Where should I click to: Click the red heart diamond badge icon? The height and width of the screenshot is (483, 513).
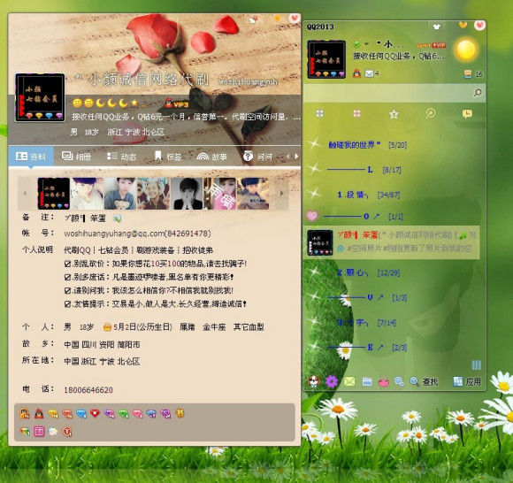click(x=95, y=413)
